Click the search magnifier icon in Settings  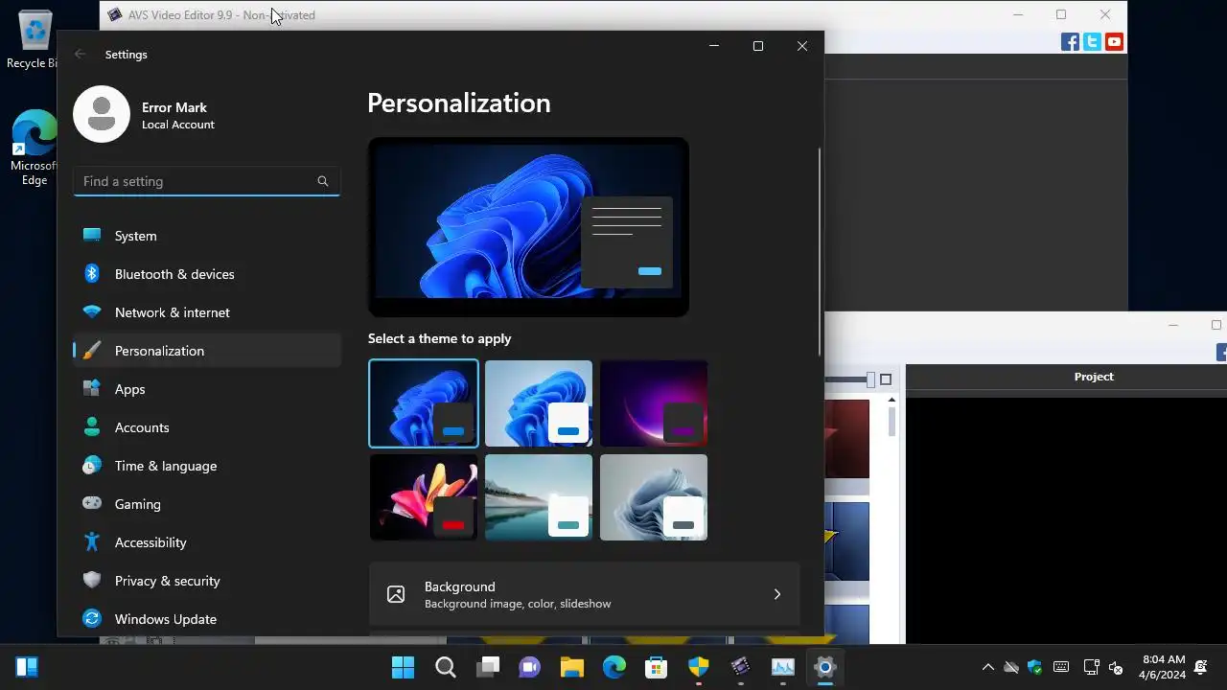[x=323, y=181]
